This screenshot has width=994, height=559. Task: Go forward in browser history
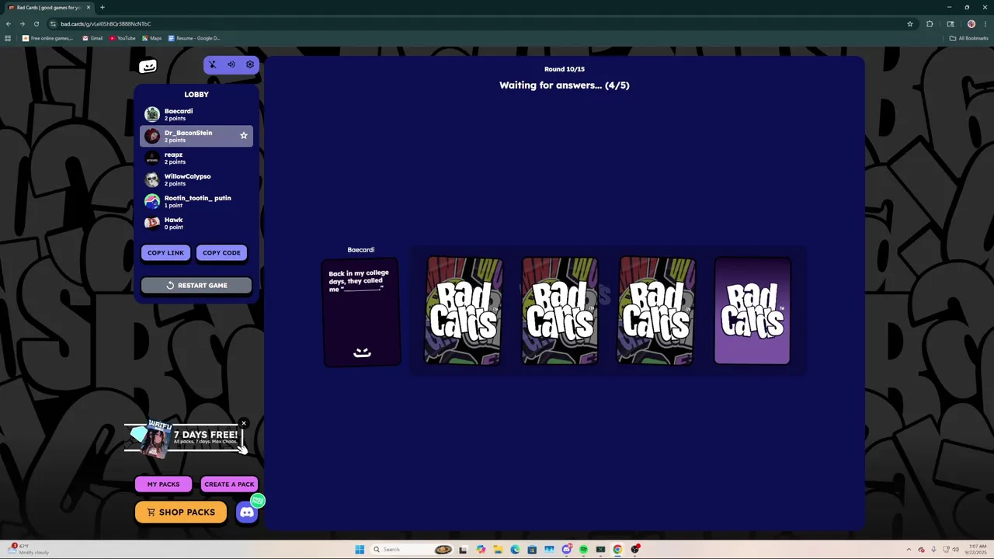23,24
